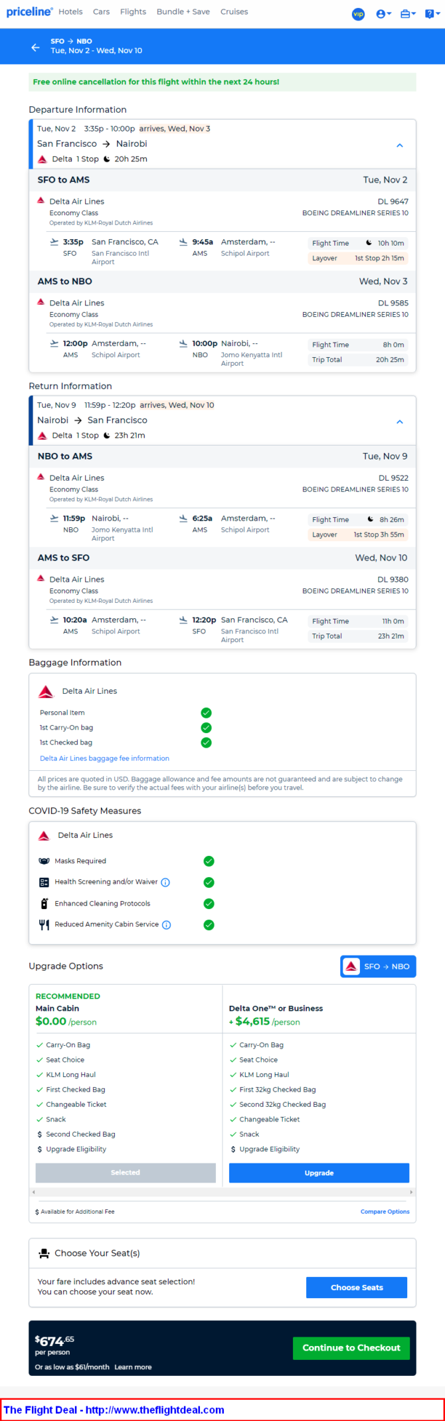Click the landing icon beside 12:20p San Francisco
Viewport: 445px width, 1421px height.
click(183, 620)
